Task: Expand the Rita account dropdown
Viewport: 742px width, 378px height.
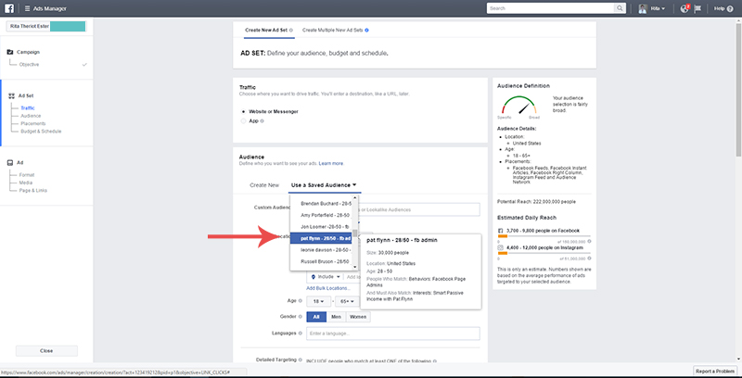Action: [658, 8]
